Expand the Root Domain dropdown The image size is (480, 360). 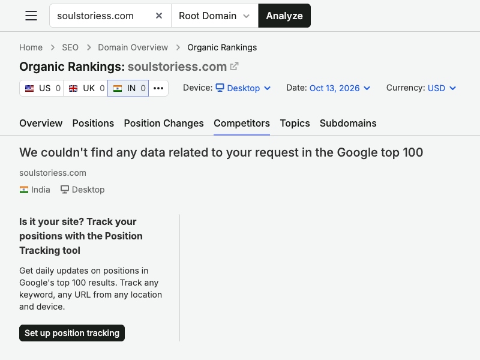tap(215, 16)
